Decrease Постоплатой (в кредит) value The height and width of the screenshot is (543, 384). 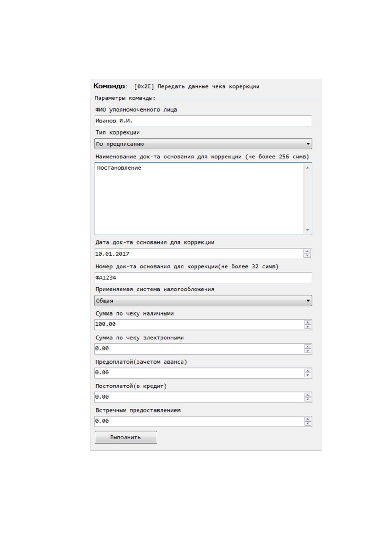pyautogui.click(x=308, y=399)
